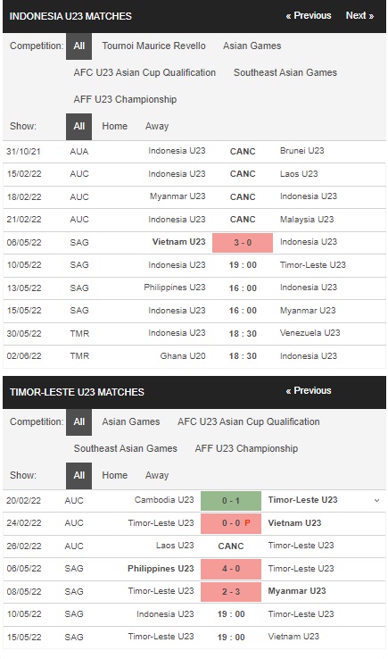Show only Away matches for Indonesia U23

click(x=157, y=126)
